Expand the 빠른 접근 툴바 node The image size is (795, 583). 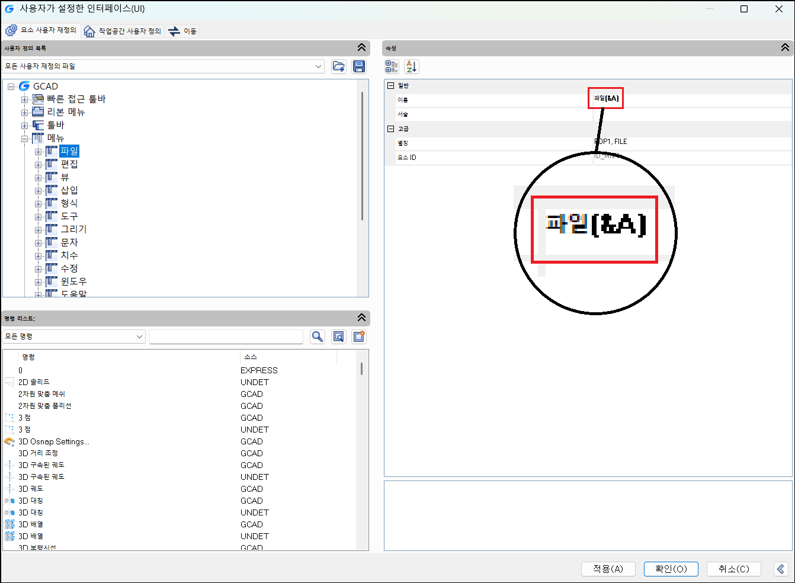point(24,100)
